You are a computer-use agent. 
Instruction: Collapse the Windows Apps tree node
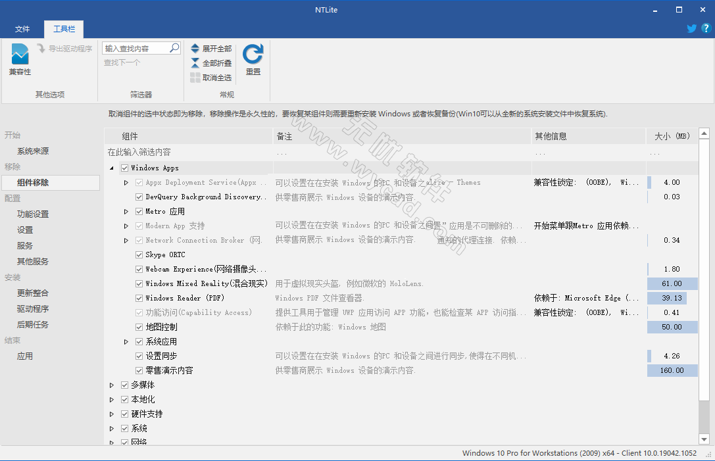[x=112, y=168]
